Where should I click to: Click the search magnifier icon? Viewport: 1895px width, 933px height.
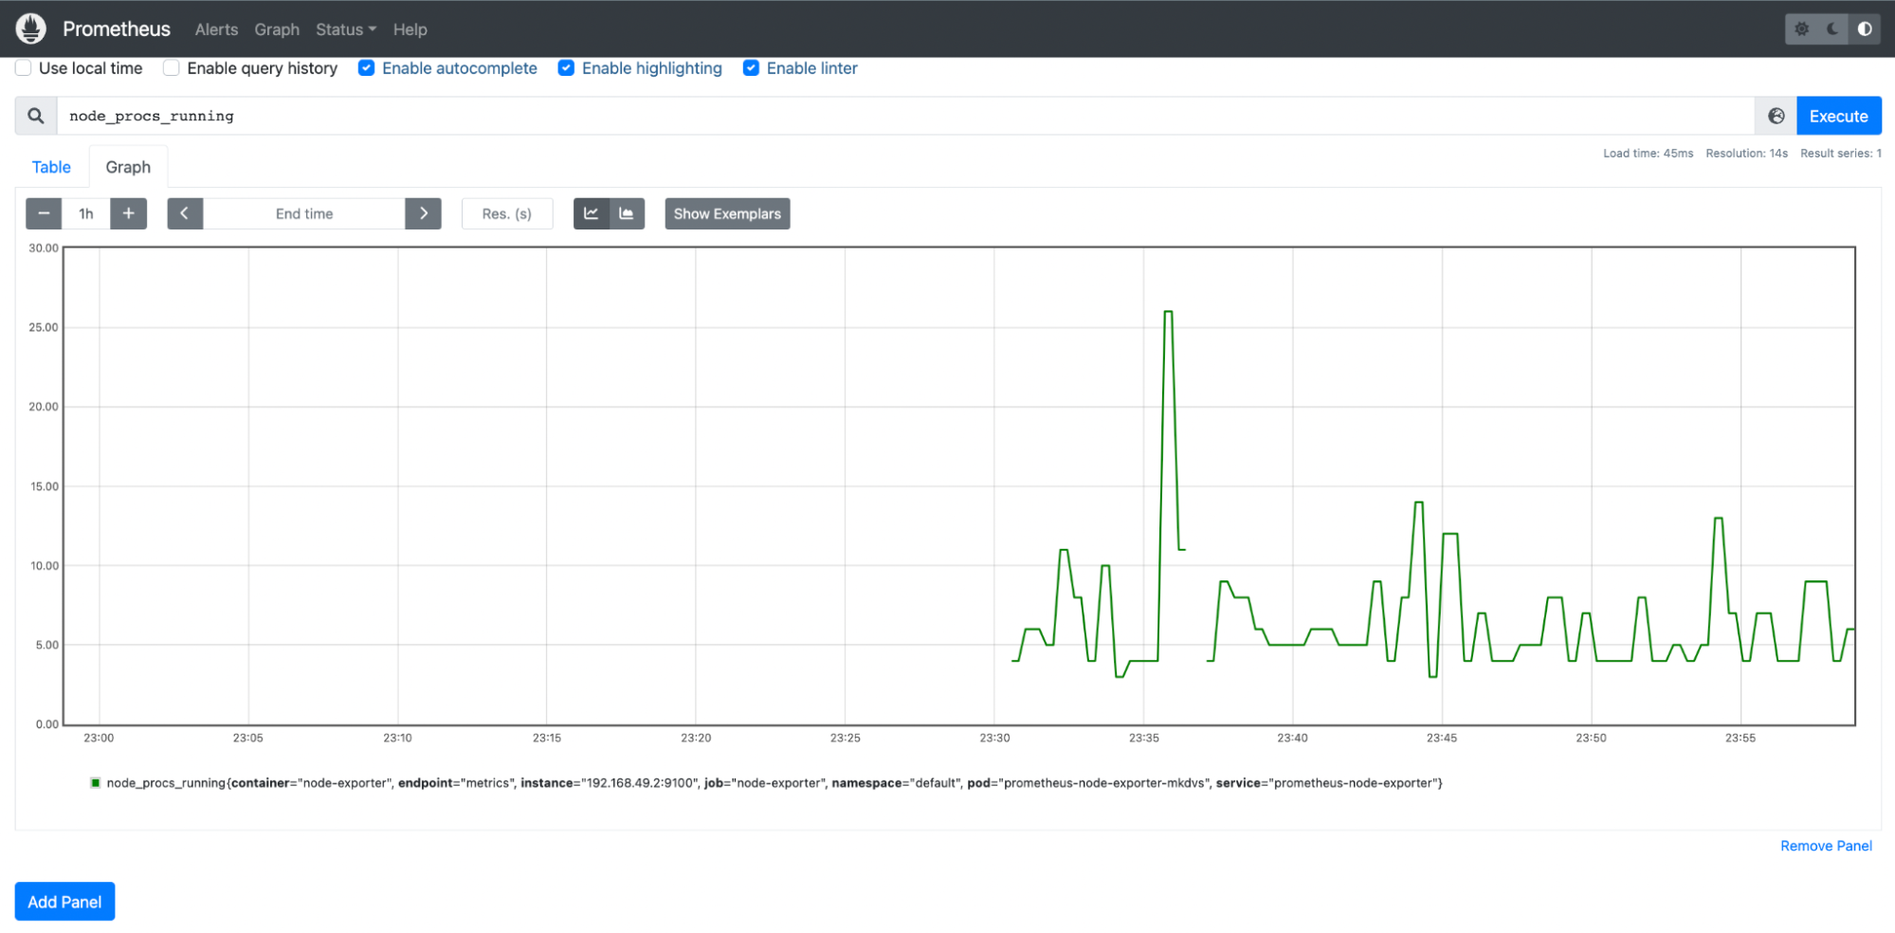click(35, 115)
